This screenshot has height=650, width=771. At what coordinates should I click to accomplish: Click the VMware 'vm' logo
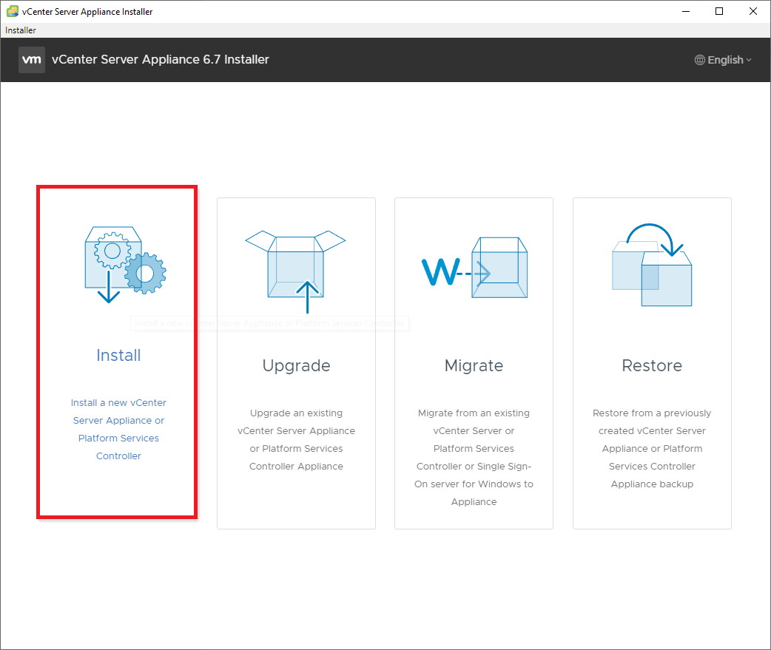pos(32,60)
